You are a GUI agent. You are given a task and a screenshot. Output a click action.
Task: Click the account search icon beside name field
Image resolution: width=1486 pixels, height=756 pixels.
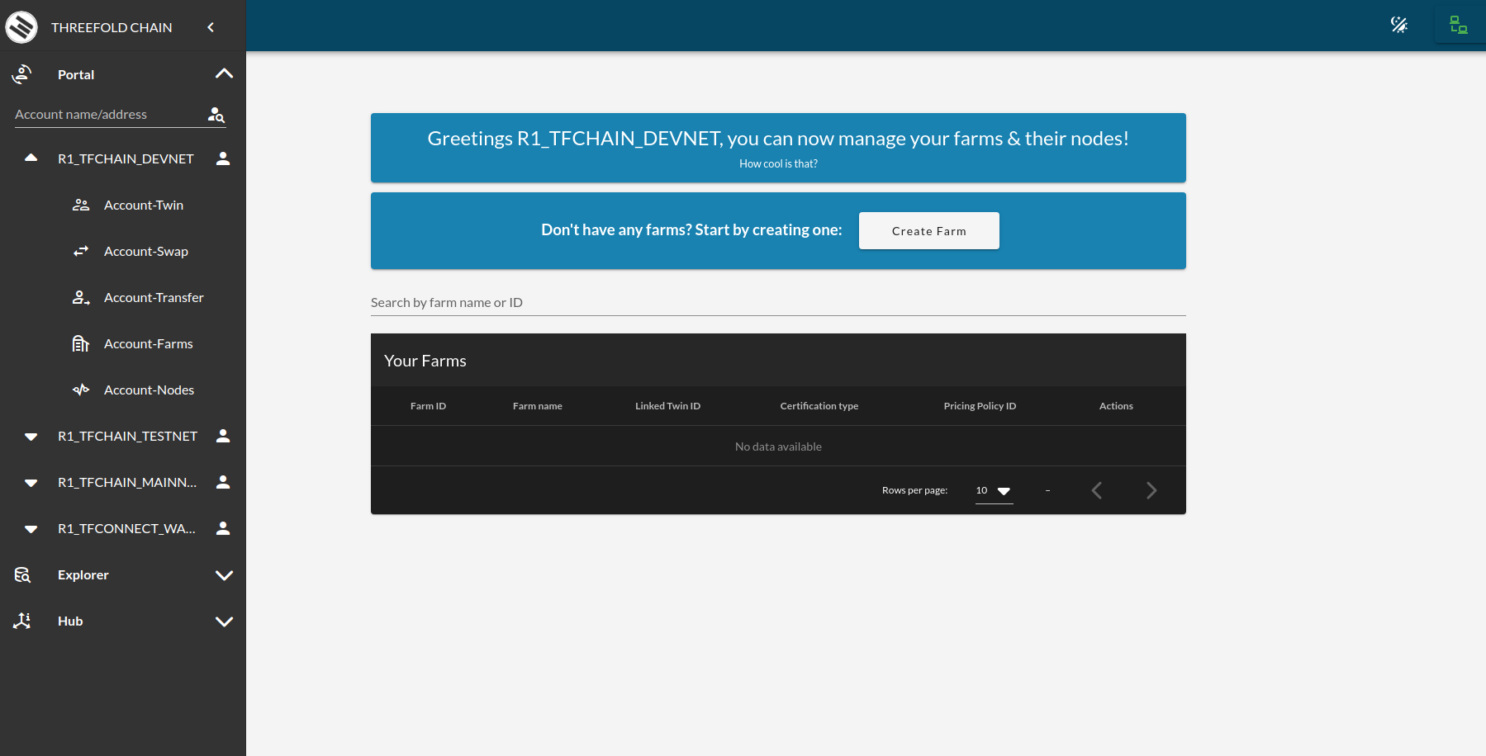216,115
